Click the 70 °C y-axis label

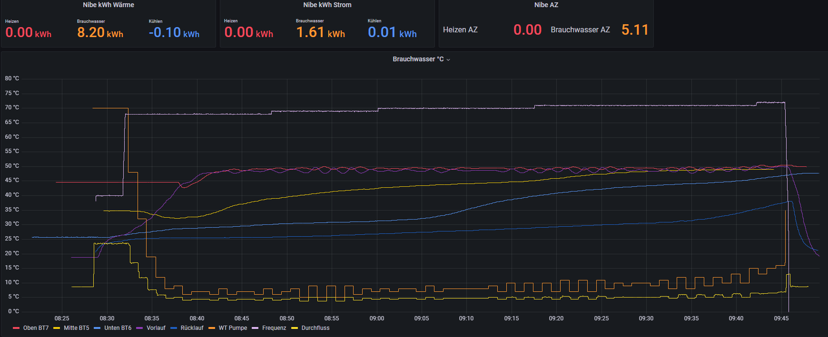(x=12, y=107)
